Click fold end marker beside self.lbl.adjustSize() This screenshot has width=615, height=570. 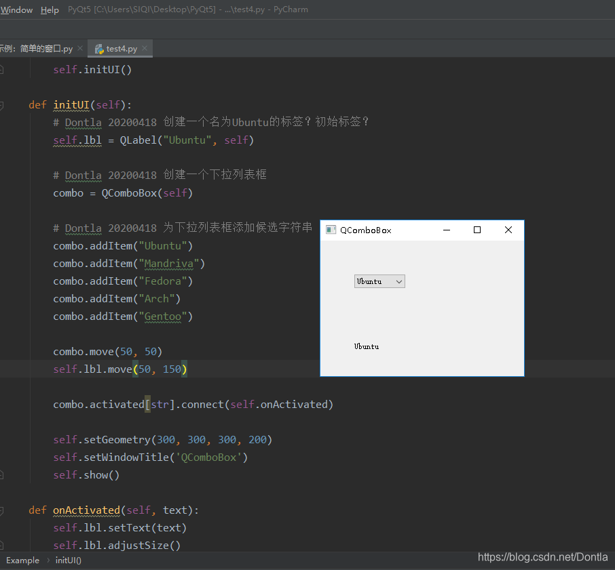click(1, 546)
